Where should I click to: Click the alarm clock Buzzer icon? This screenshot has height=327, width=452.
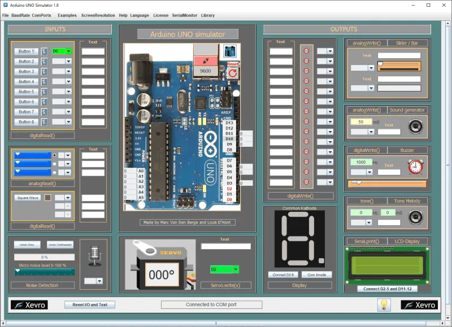coord(415,166)
